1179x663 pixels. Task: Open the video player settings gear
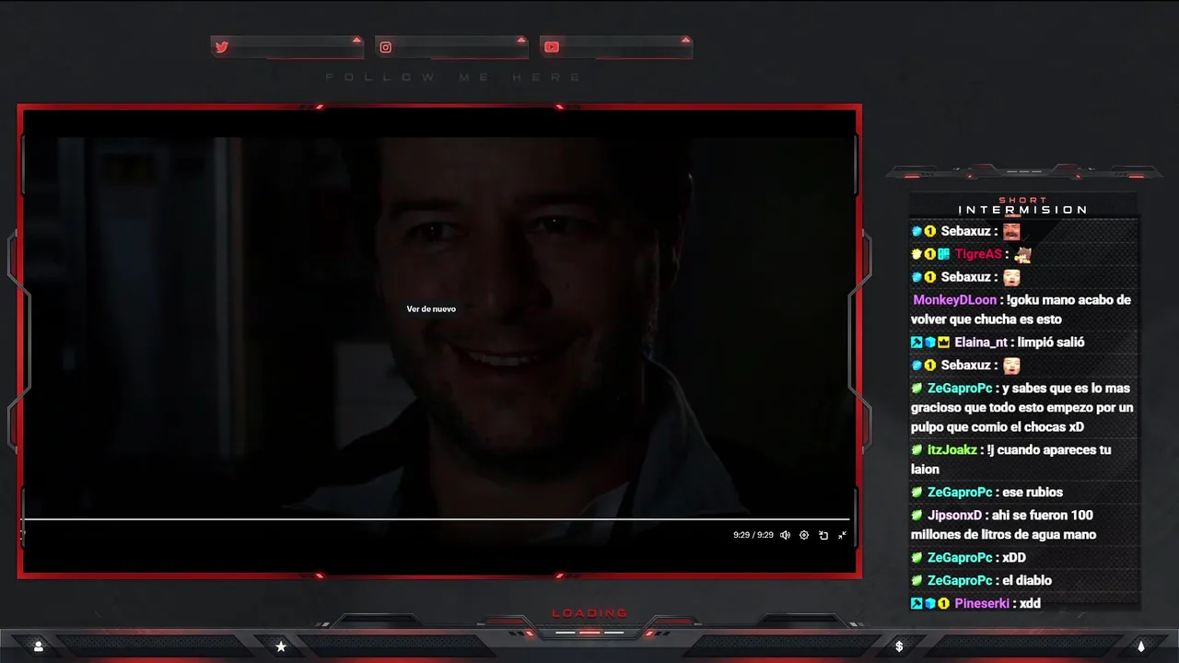tap(804, 535)
